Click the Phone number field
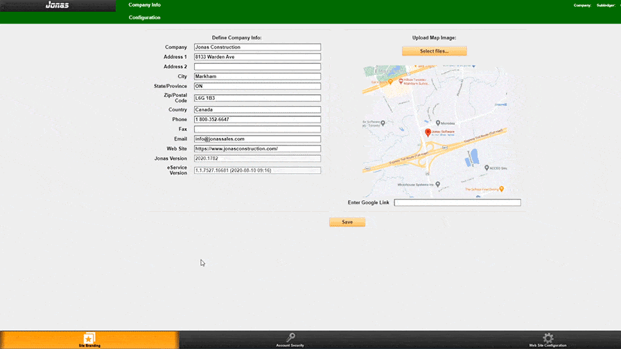 click(x=257, y=119)
